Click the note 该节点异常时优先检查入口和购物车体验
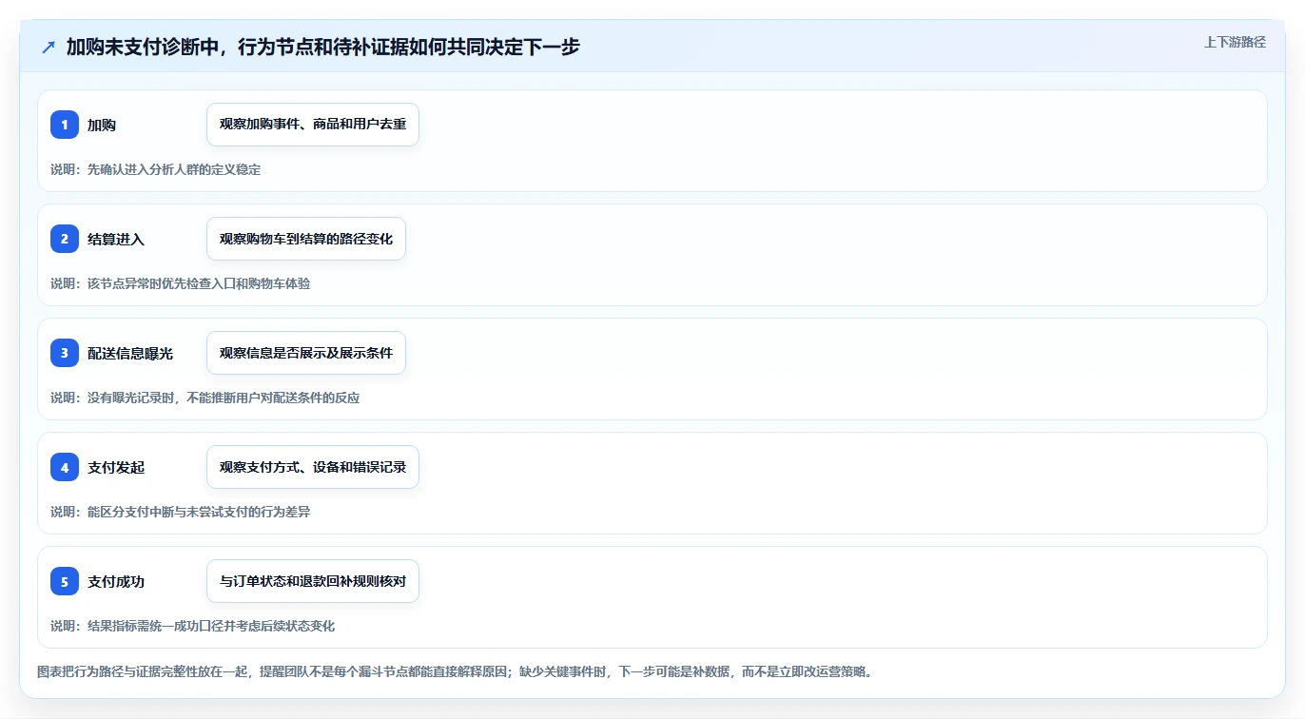This screenshot has width=1305, height=719. tap(180, 283)
